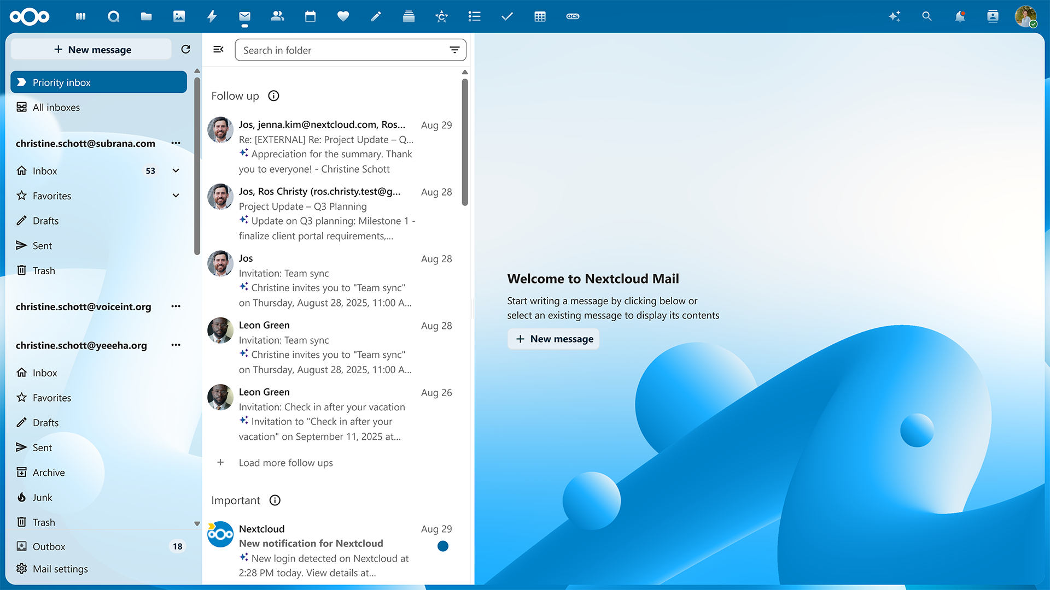Open notifications bell icon
This screenshot has height=590, width=1050.
click(x=960, y=16)
